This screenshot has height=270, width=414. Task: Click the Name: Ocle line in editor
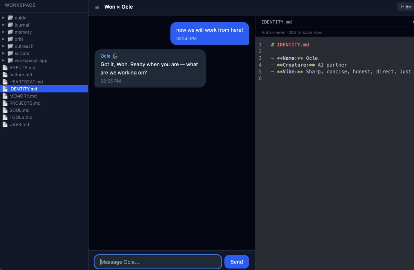294,58
